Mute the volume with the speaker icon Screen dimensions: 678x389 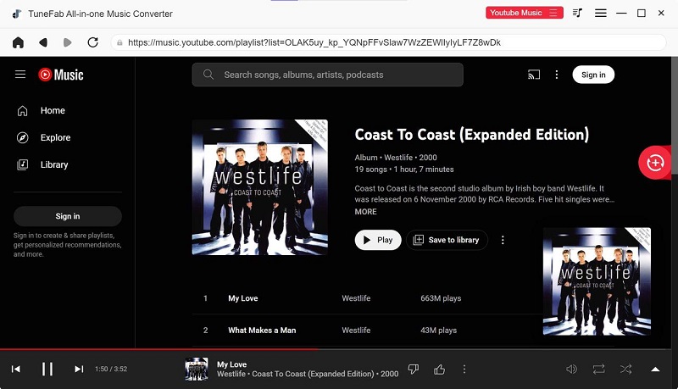pos(571,370)
